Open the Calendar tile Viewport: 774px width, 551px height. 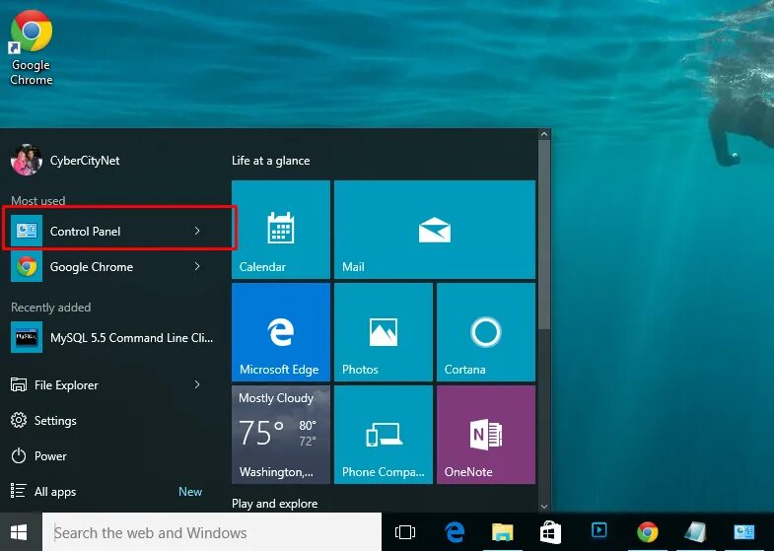click(280, 230)
